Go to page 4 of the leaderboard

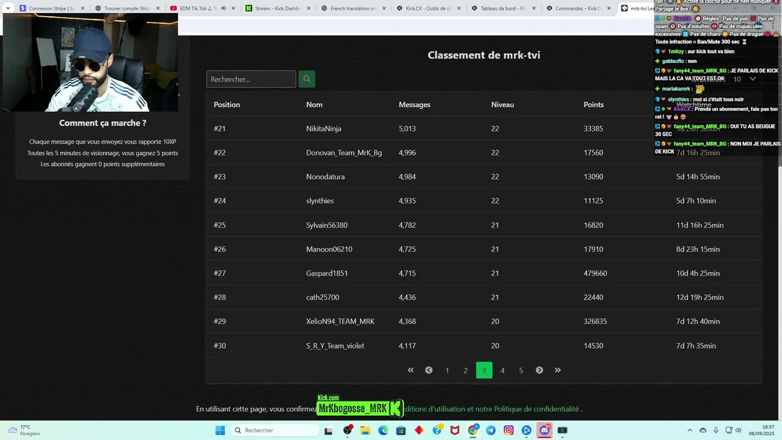click(503, 370)
